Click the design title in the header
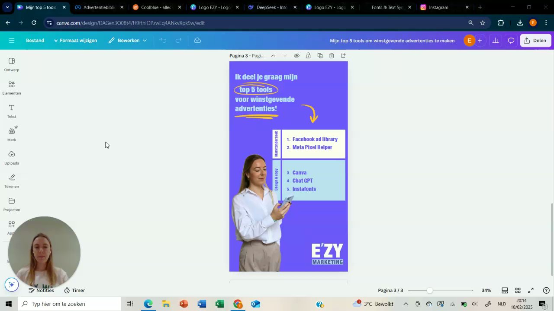This screenshot has height=311, width=554. [392, 41]
